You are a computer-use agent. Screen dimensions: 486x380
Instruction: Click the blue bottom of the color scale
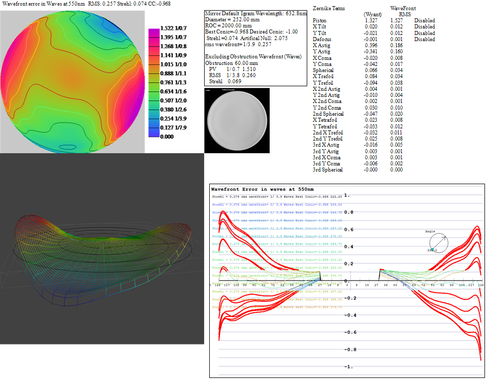152,133
